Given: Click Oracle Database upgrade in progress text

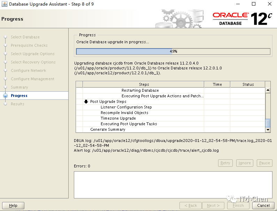Looking at the screenshot, I should (113, 42).
